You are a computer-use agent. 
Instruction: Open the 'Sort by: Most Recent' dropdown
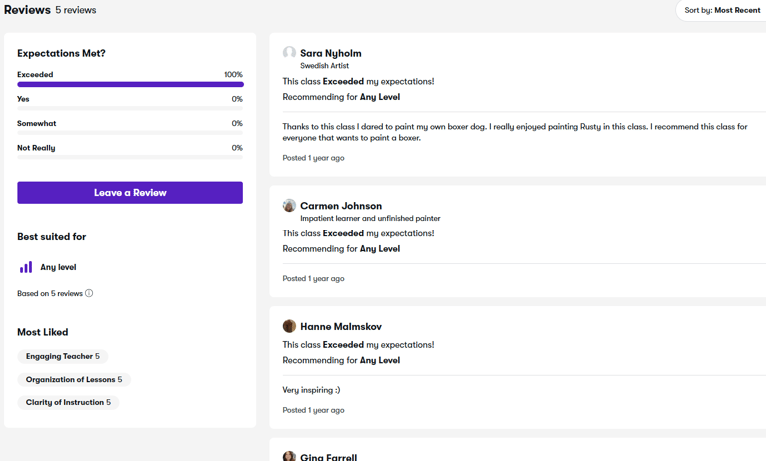[722, 10]
